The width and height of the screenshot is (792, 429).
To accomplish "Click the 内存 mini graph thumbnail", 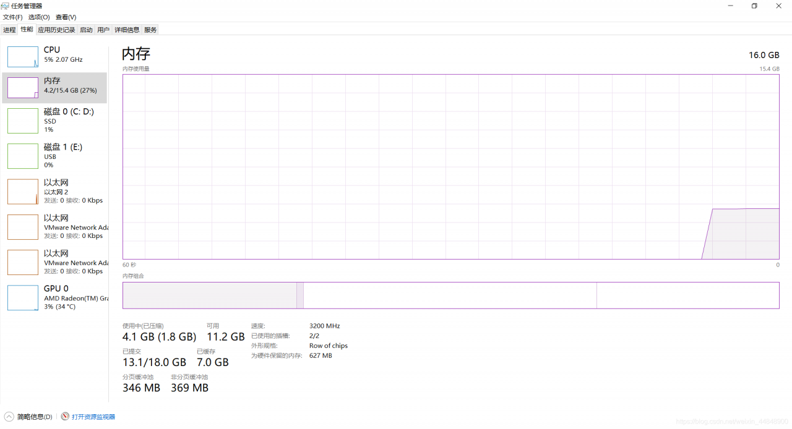I will 23,87.
